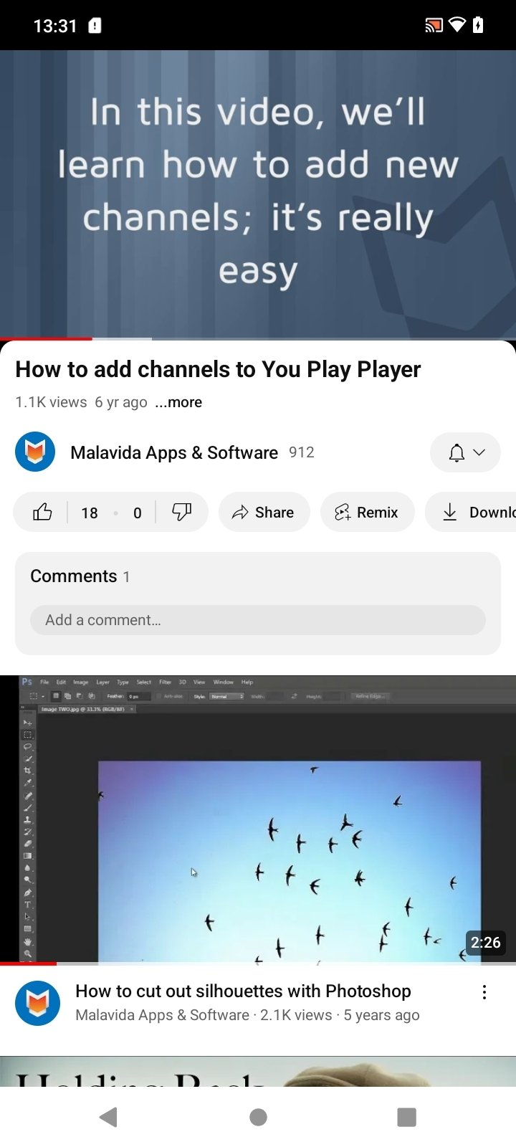Tap the channel avatar next to Photoshop video
Image resolution: width=516 pixels, height=1147 pixels.
click(x=37, y=1003)
